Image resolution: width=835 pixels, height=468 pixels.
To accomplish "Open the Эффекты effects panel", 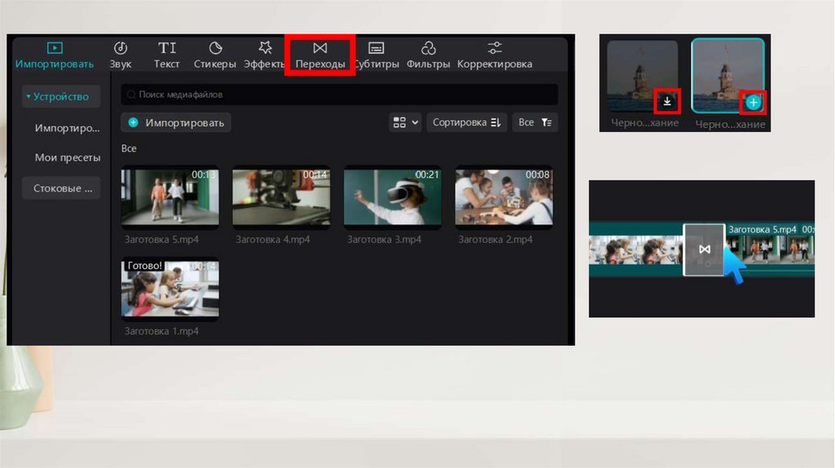I will 265,55.
